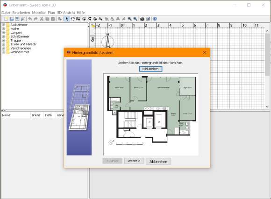The image size is (271, 199).
Task: Expand the Schlafzimmer catalog folder
Action: [3, 36]
